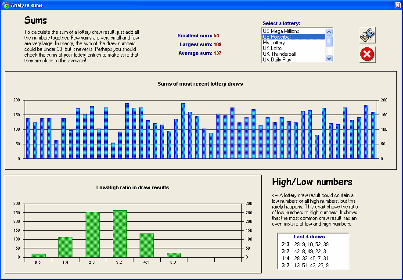Click the 2:3 green bar in ratio chart
This screenshot has width=403, height=280.
point(93,234)
